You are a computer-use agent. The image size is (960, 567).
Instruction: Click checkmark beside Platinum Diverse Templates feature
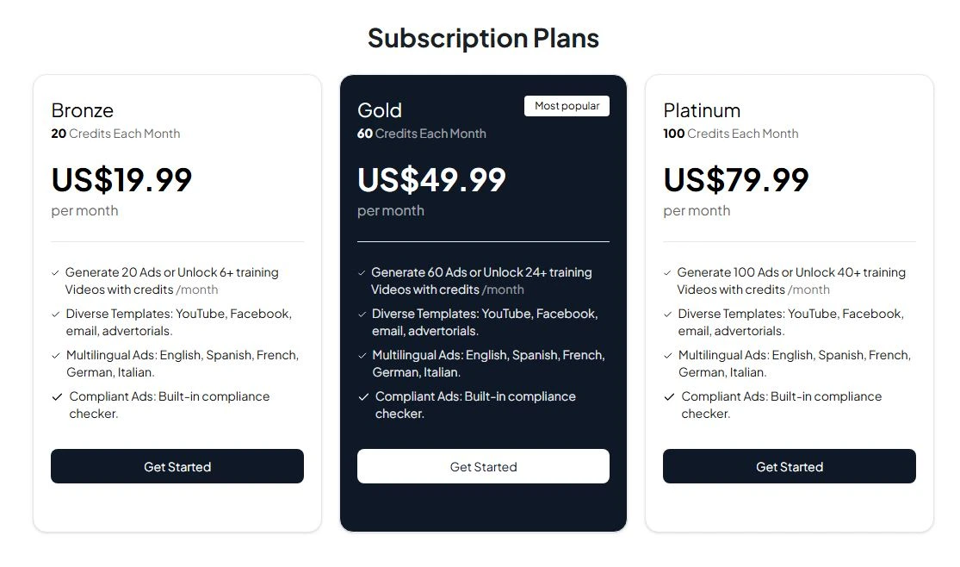point(668,315)
